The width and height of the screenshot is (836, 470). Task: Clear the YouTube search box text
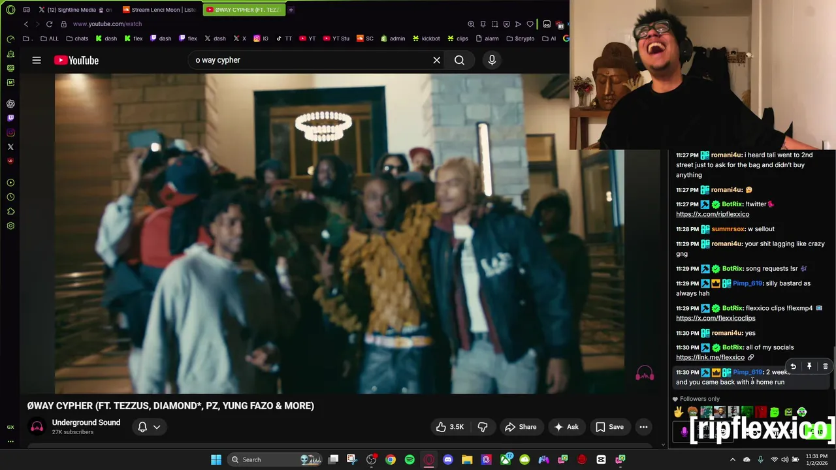tap(437, 60)
